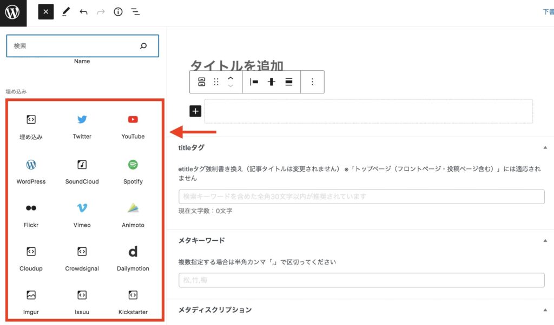554x325 pixels.
Task: Align block items to the left
Action: coord(254,82)
